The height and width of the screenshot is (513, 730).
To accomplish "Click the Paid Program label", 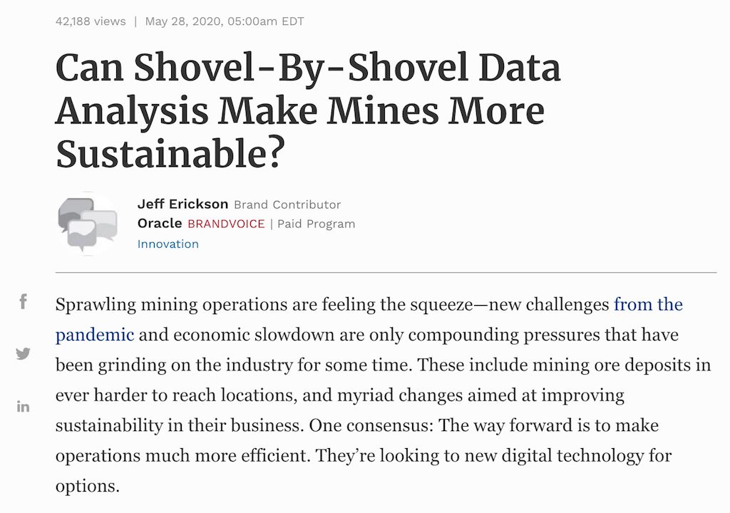I will [316, 224].
